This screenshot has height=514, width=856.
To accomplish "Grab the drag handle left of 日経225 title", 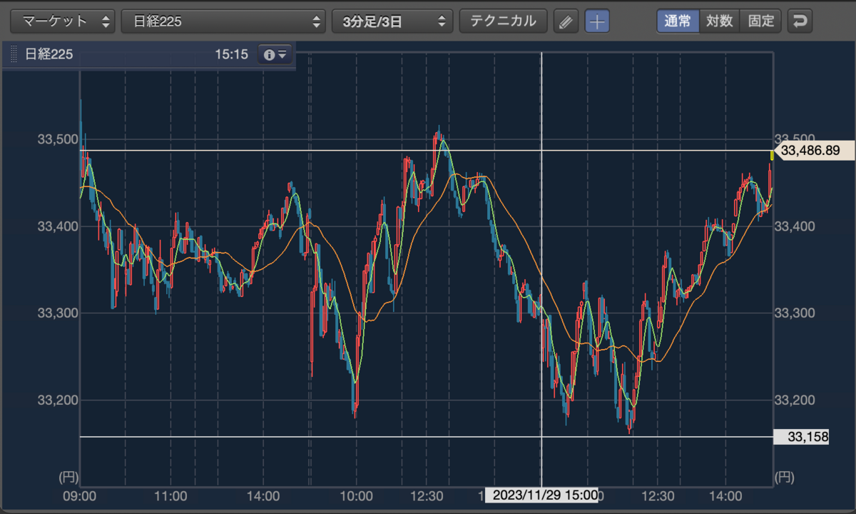I will click(14, 54).
